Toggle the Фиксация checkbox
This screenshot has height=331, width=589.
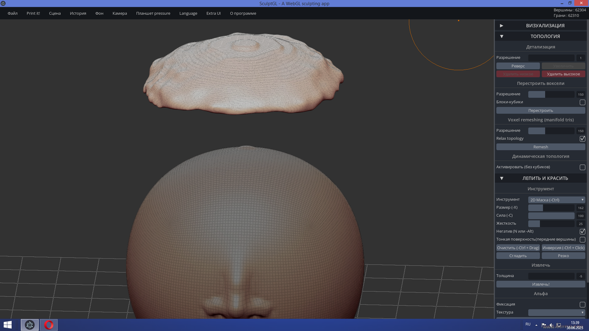[x=582, y=304]
